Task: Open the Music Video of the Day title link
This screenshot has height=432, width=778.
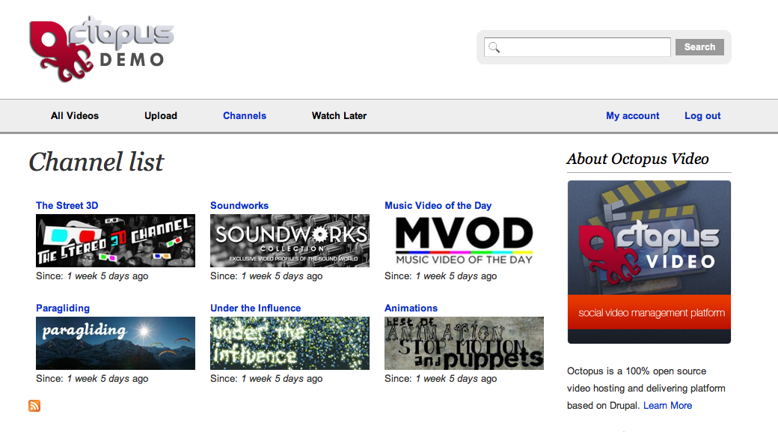Action: pyautogui.click(x=438, y=206)
